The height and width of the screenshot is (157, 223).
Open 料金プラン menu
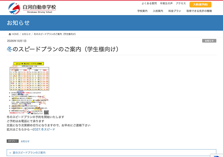click(175, 11)
